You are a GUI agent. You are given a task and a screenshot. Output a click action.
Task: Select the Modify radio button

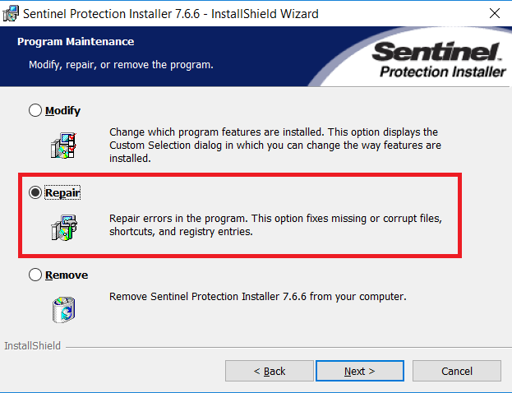[x=35, y=110]
